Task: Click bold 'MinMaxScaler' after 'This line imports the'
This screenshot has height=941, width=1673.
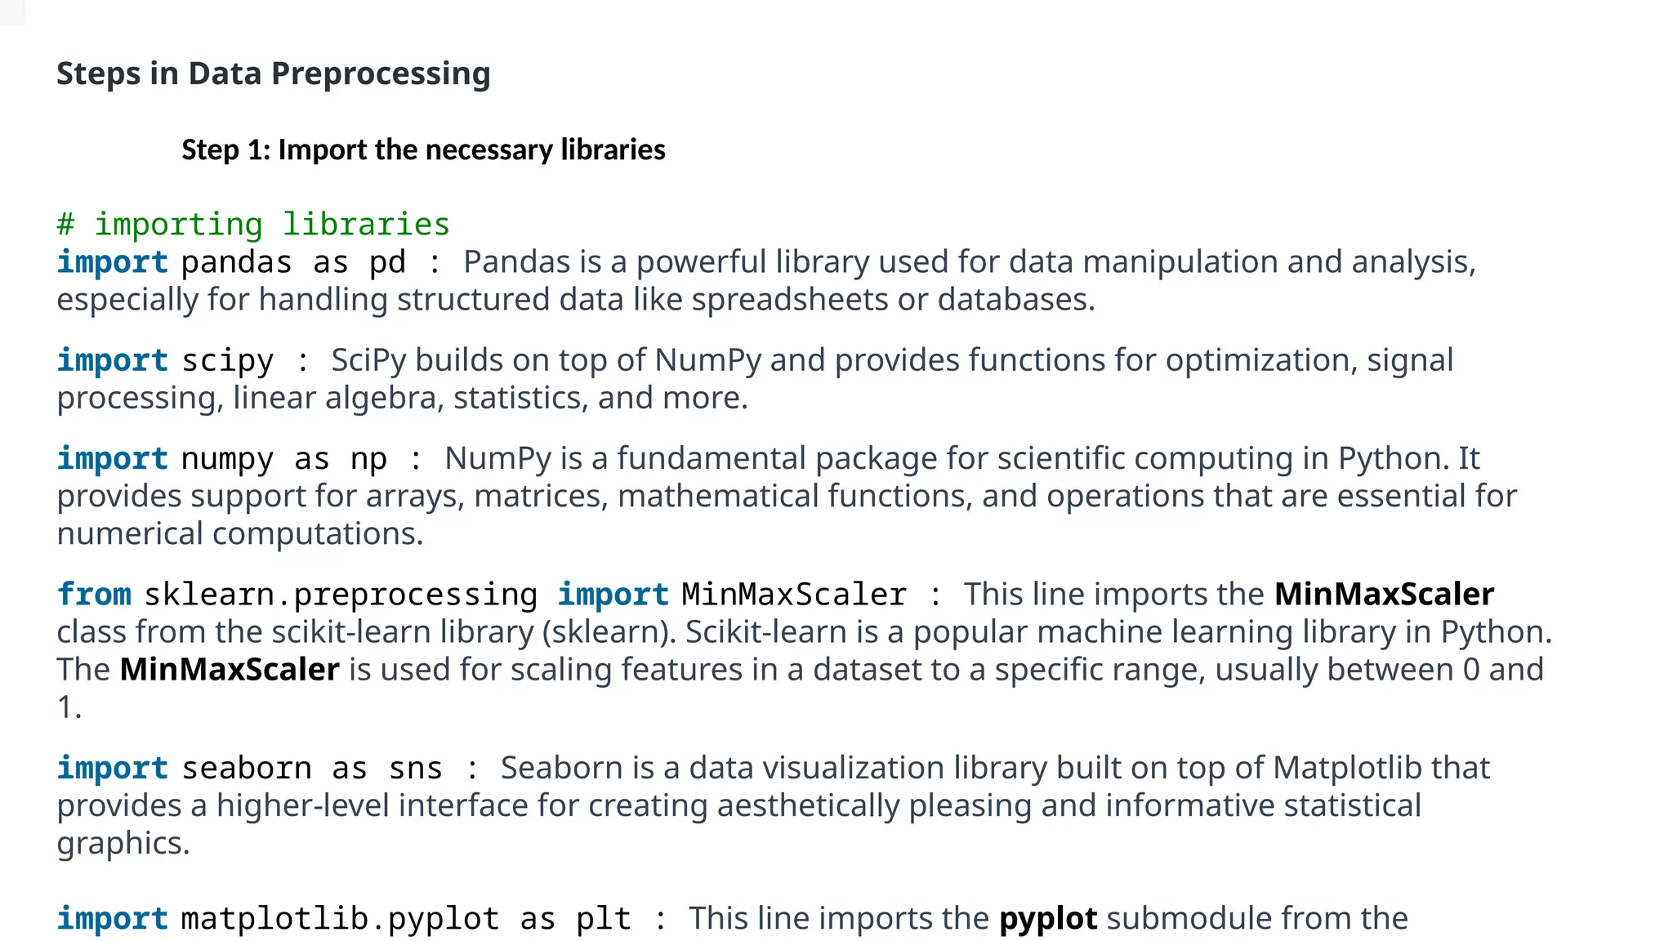Action: click(1384, 594)
